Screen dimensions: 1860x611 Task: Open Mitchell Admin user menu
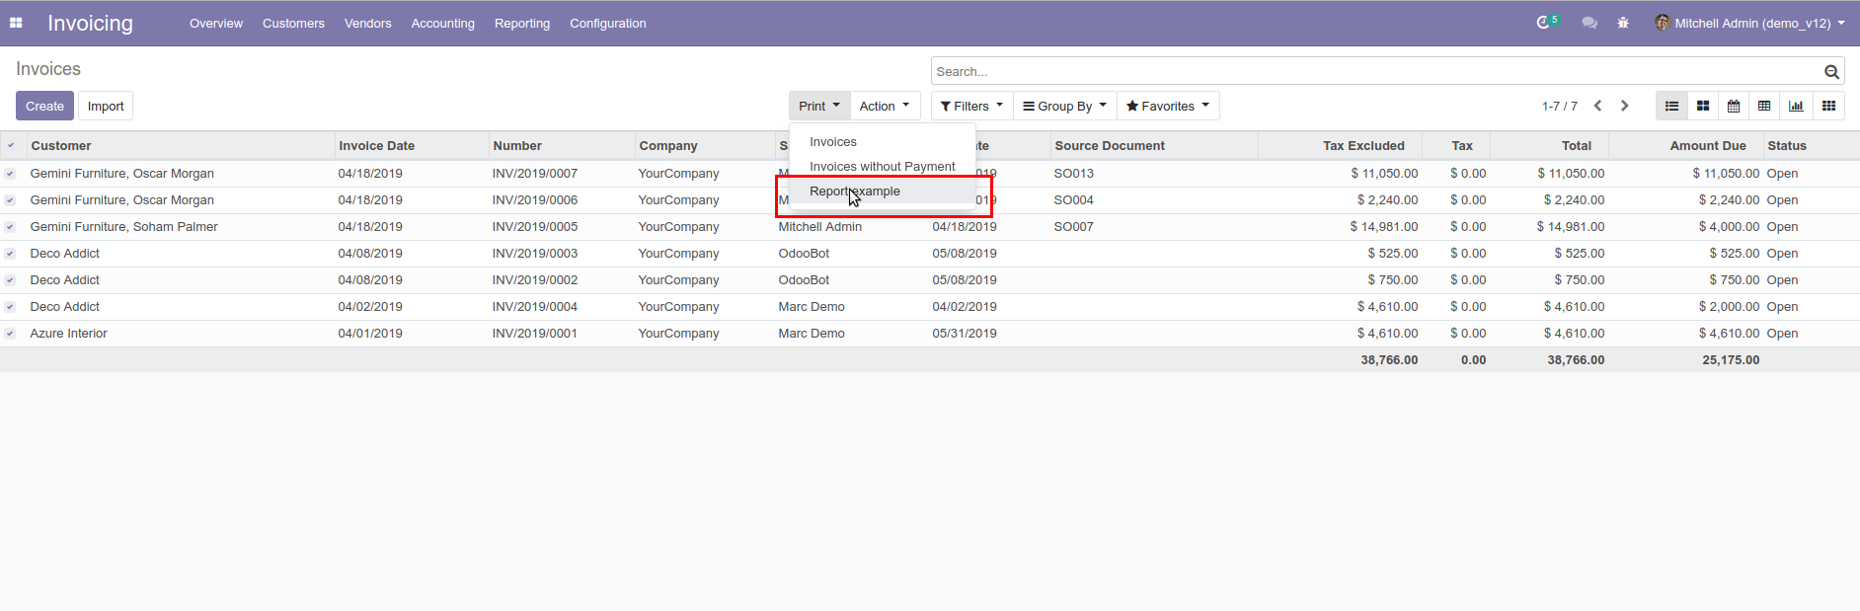click(1749, 23)
